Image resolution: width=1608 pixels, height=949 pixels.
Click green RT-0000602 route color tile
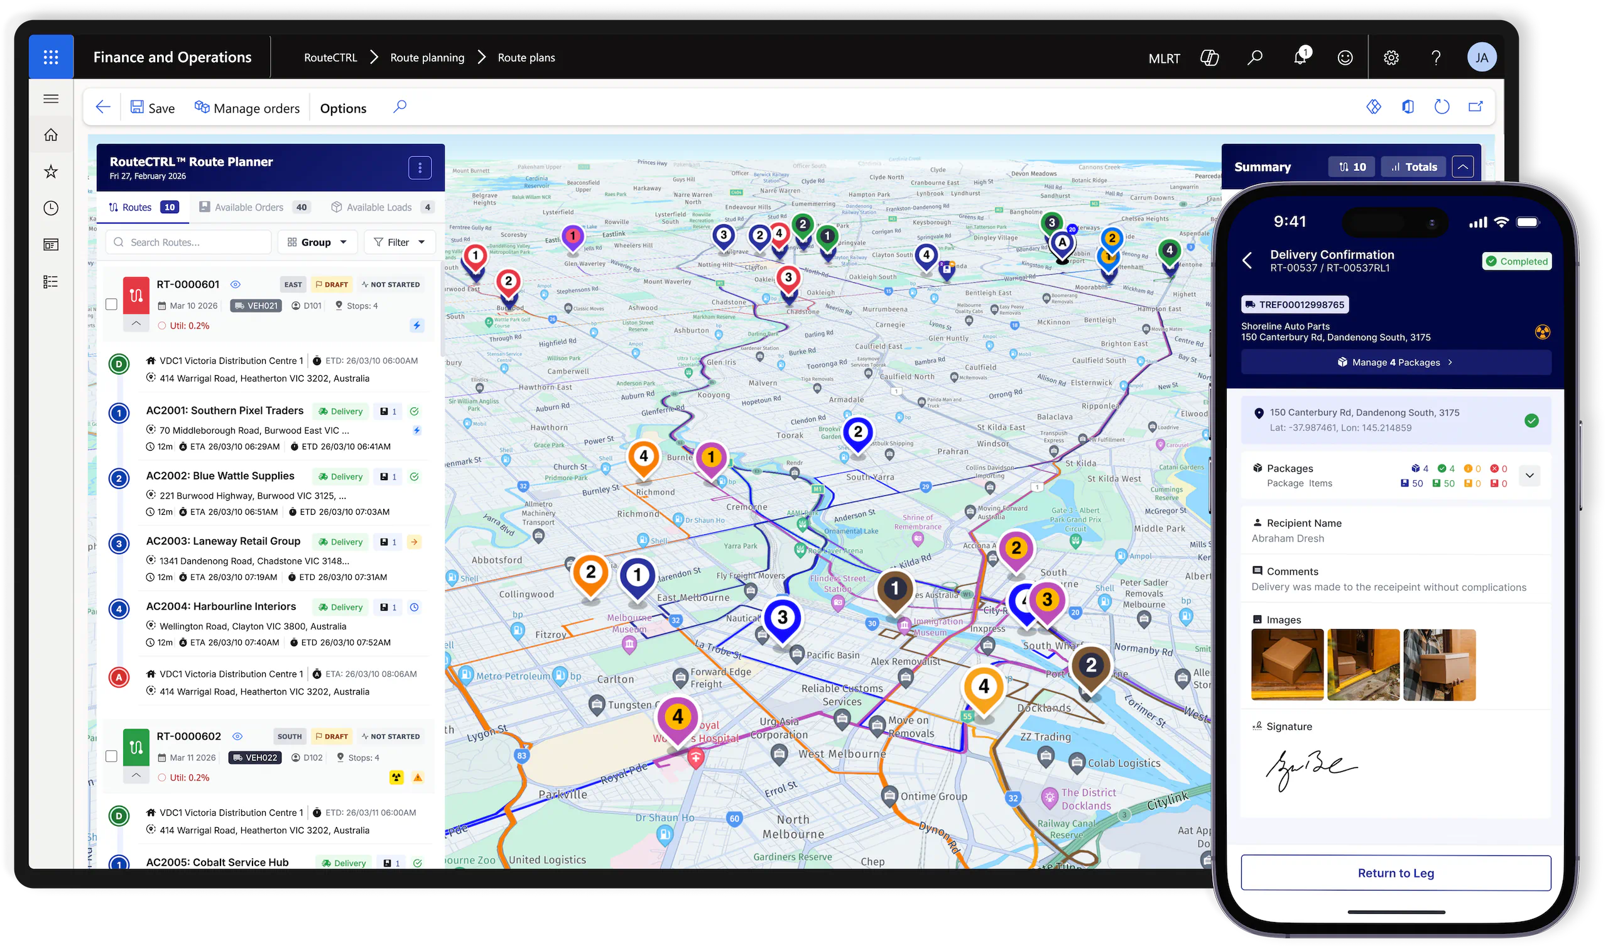[x=136, y=747]
